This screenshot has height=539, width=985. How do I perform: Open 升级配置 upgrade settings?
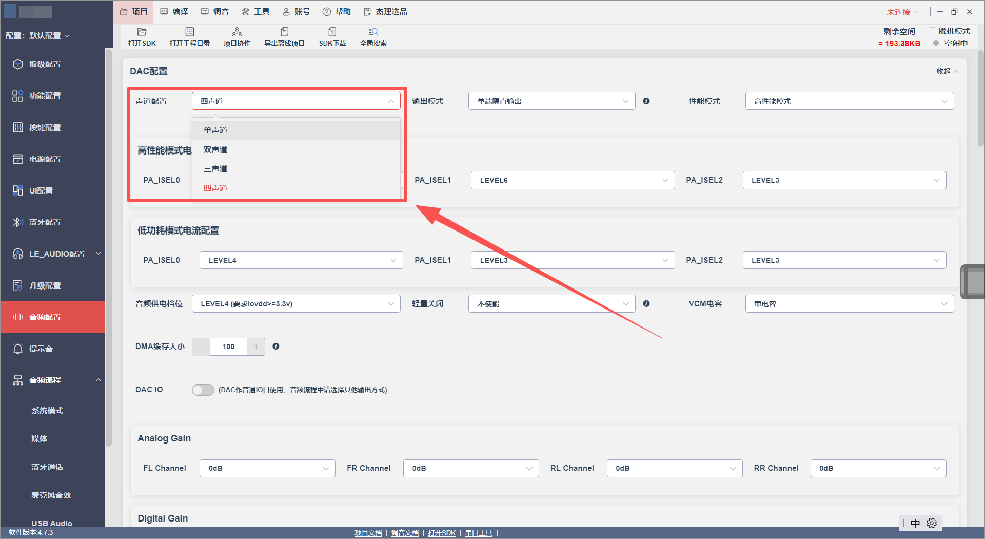(52, 285)
